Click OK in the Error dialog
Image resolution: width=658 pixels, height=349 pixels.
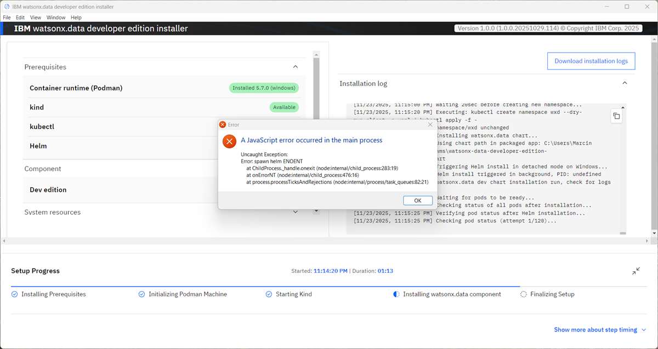point(417,200)
